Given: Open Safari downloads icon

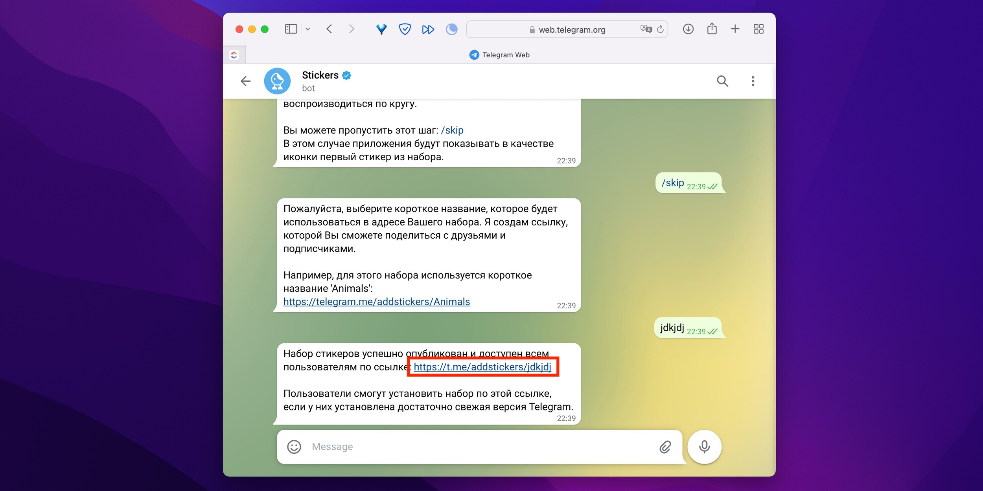Looking at the screenshot, I should pos(688,29).
